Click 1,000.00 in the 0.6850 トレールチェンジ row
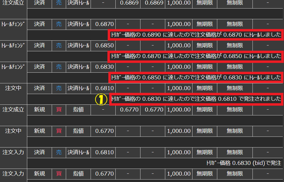The image size is (284, 182). coord(179,45)
